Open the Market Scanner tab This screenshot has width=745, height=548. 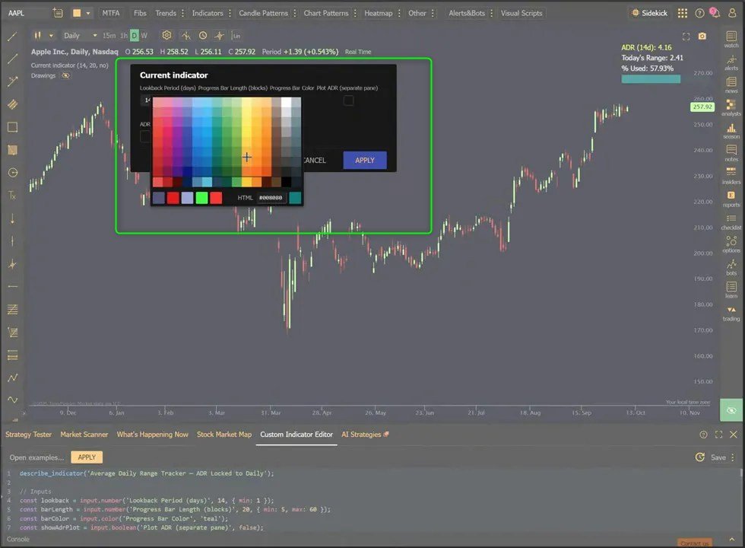tap(84, 435)
